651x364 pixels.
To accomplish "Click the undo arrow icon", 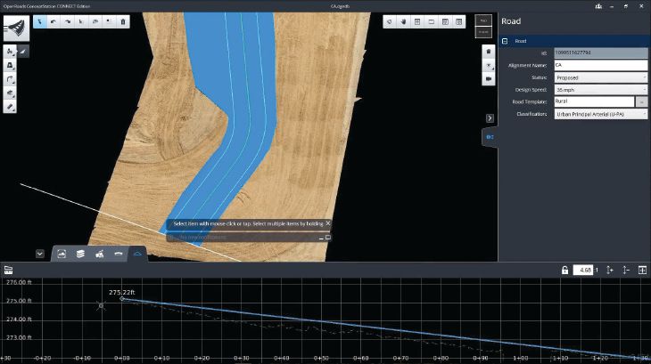I will 54,20.
